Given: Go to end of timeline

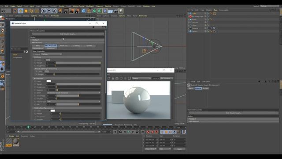Looking at the screenshot, I should click(143, 132).
